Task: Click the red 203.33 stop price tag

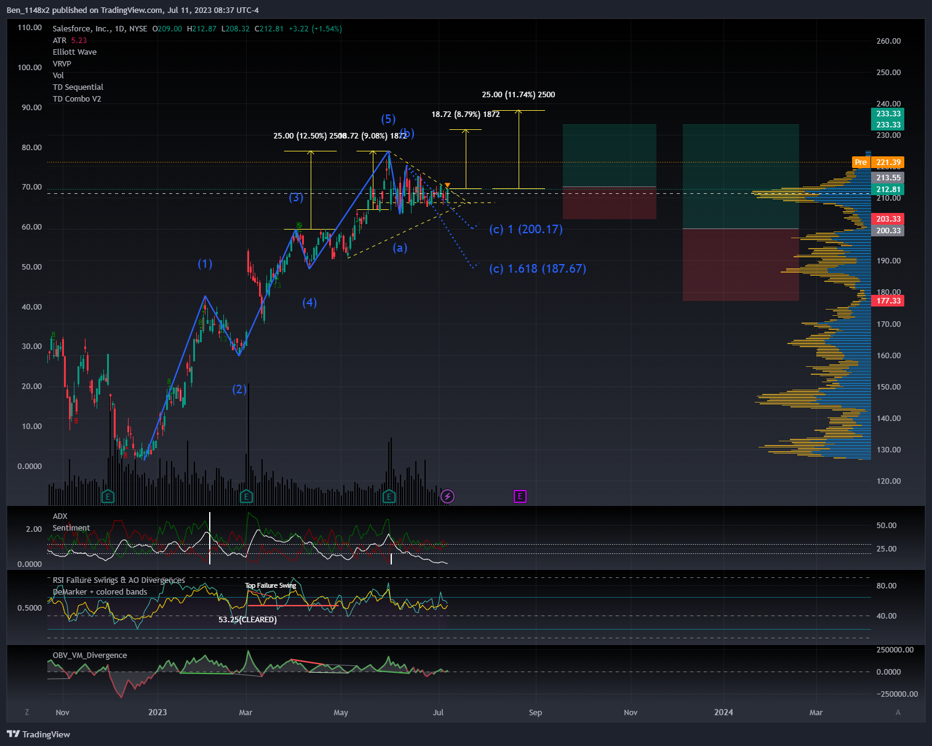Action: 888,219
